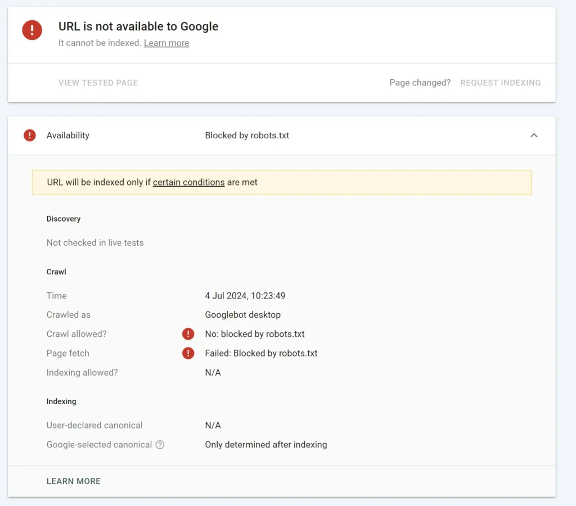This screenshot has width=576, height=506.
Task: Click VIEW TESTED PAGE
Action: tap(98, 83)
